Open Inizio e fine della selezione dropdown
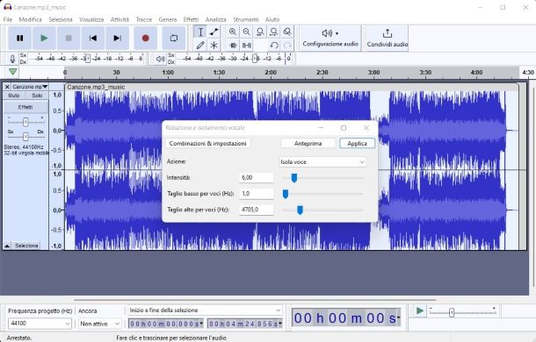The image size is (536, 342). tap(205, 310)
